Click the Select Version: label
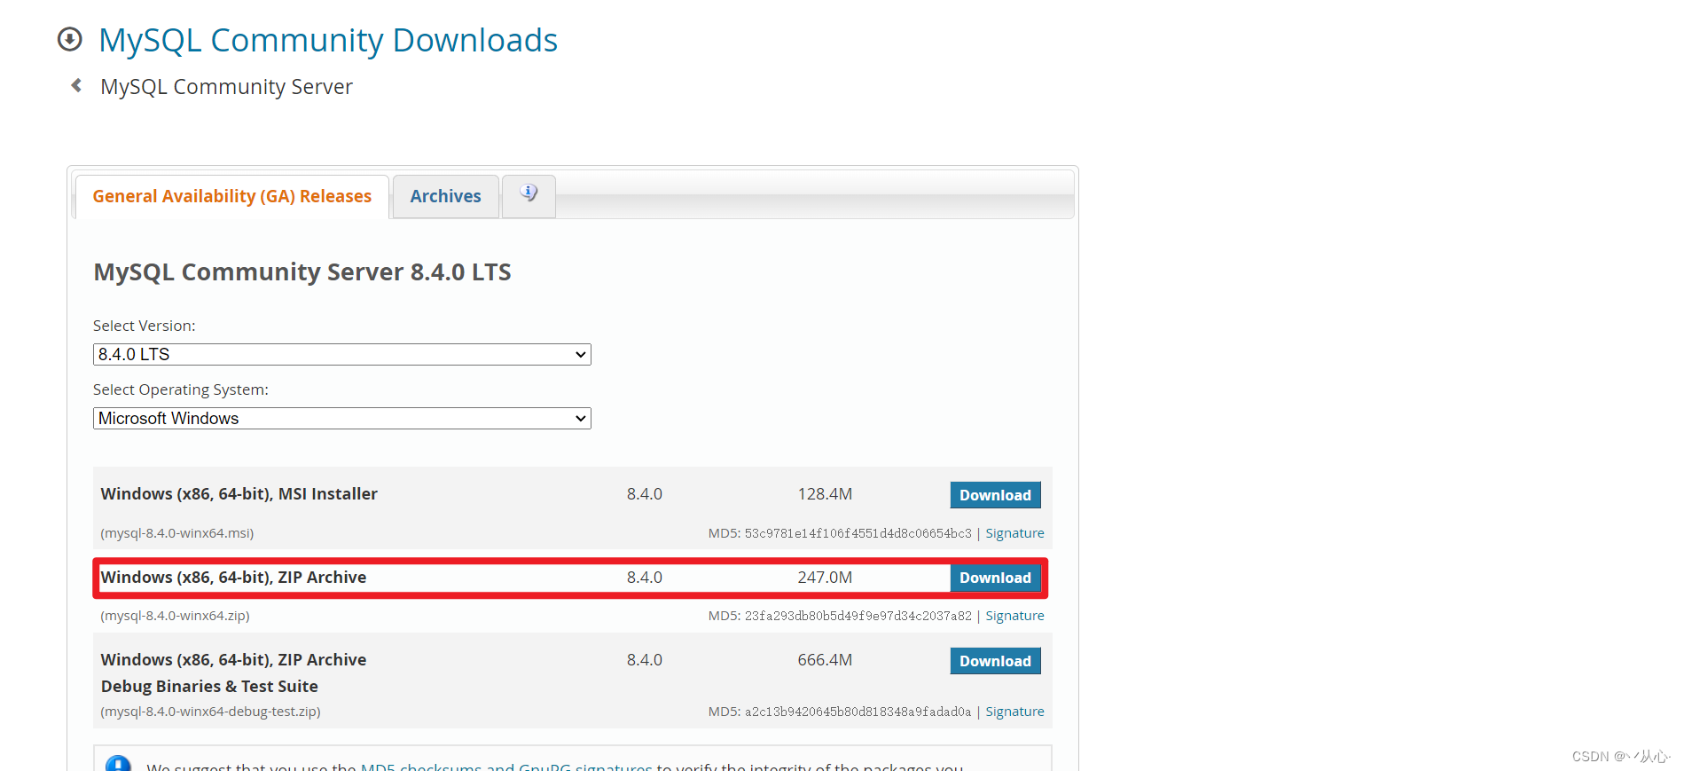Screen dimensions: 1684x771 click(x=145, y=326)
